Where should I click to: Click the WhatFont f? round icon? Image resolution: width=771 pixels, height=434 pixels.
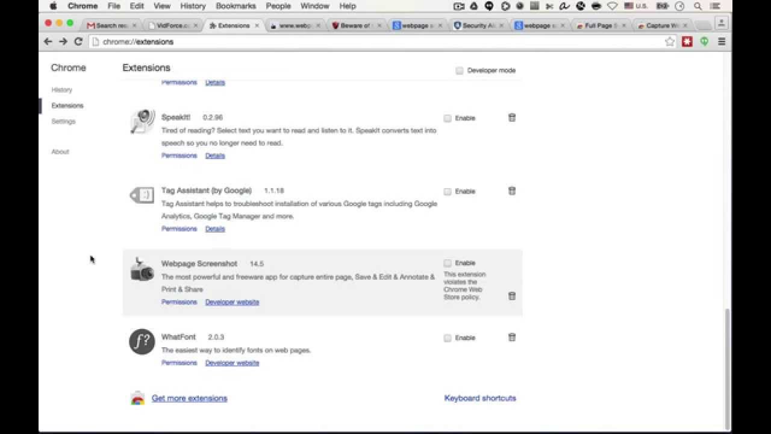click(x=142, y=342)
